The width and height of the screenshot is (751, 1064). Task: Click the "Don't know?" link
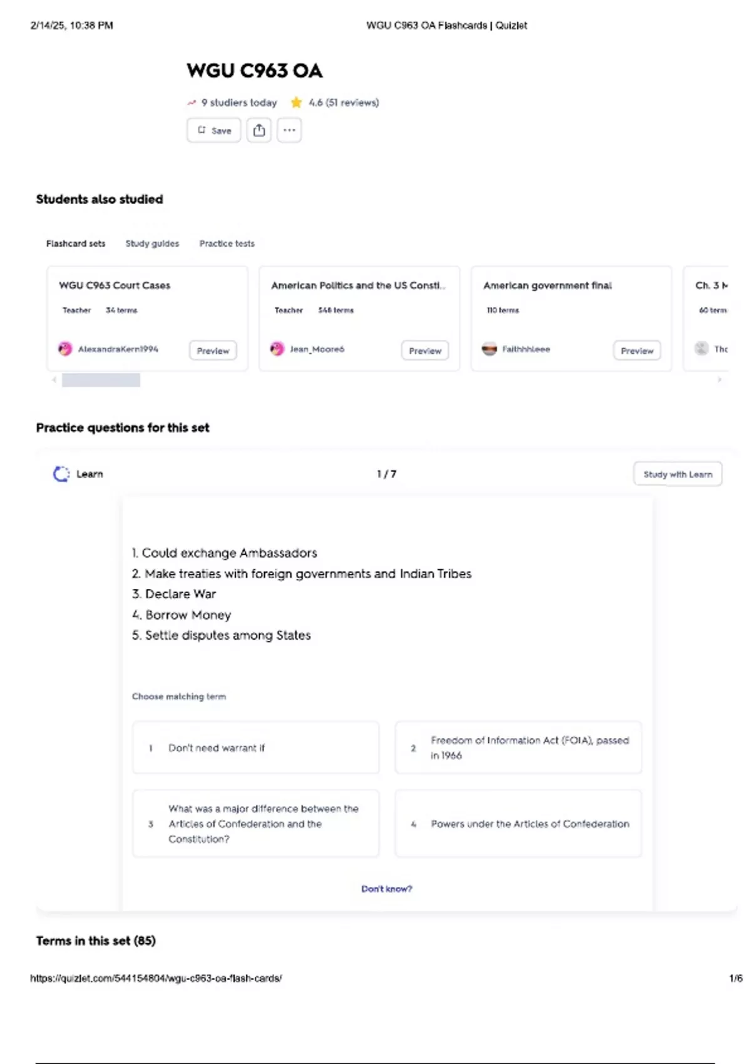[387, 889]
